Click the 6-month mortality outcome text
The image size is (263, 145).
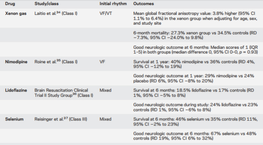coord(195,35)
